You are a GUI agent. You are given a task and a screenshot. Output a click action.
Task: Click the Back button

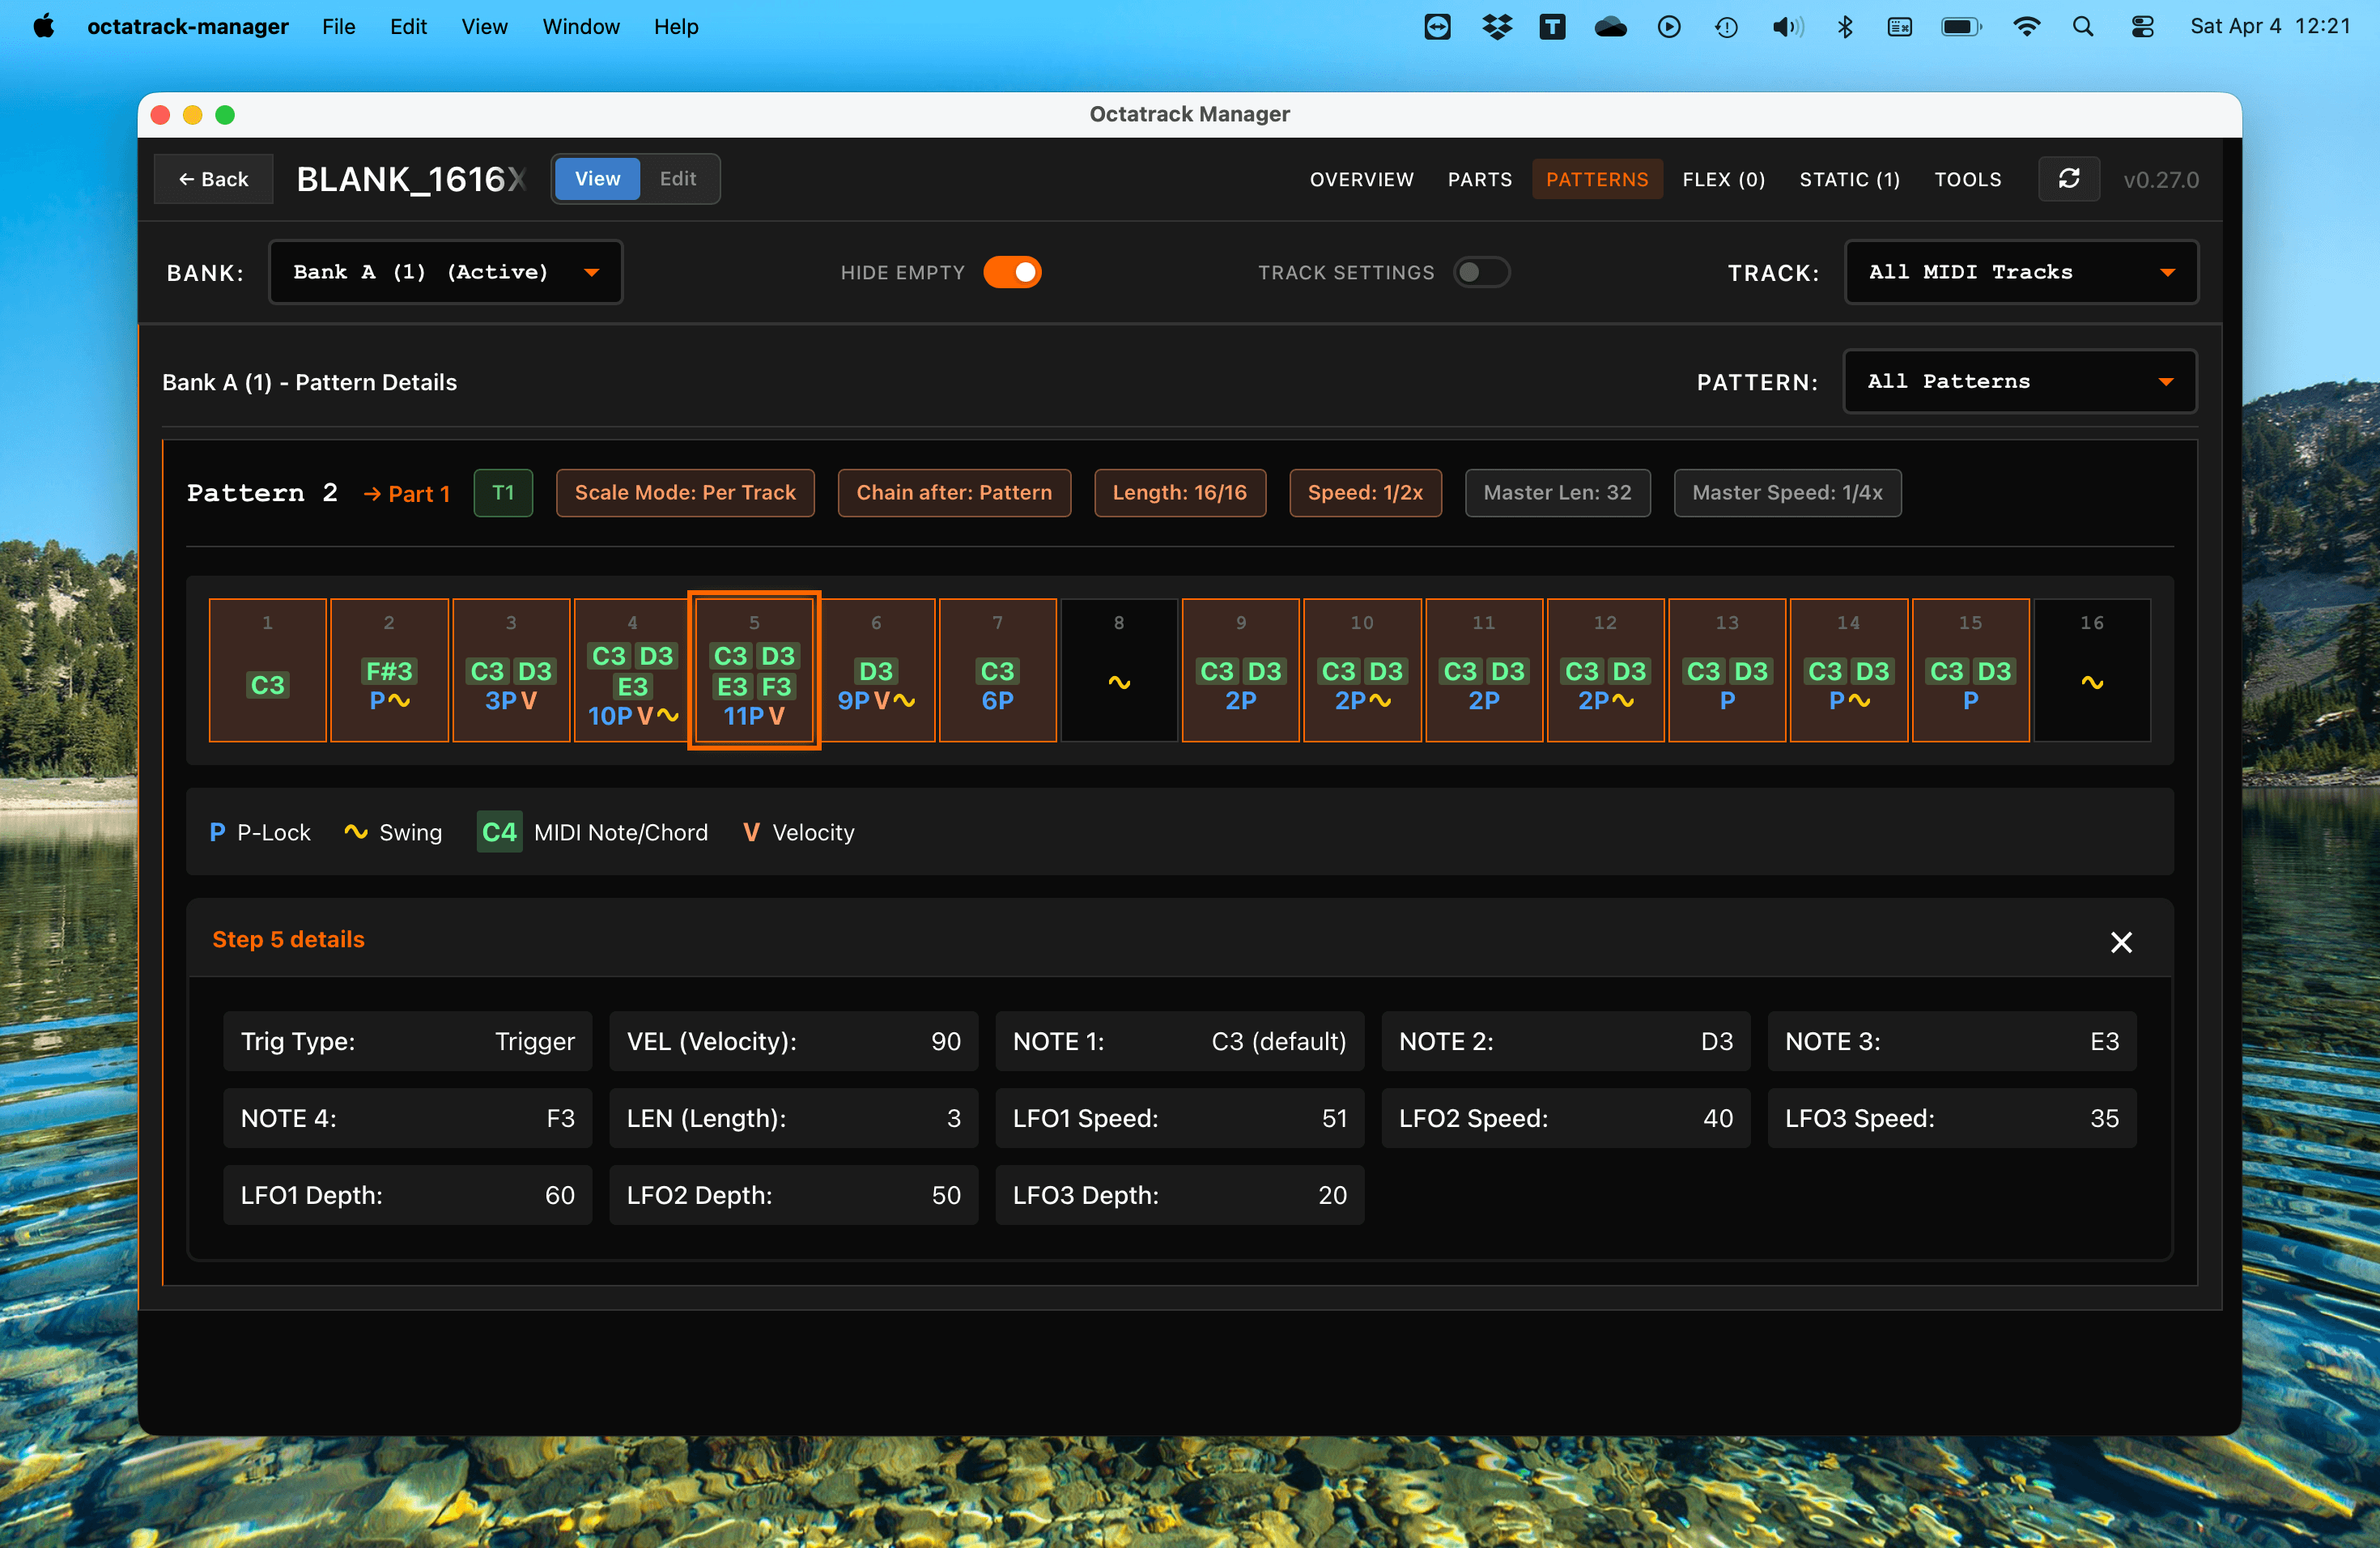212,179
